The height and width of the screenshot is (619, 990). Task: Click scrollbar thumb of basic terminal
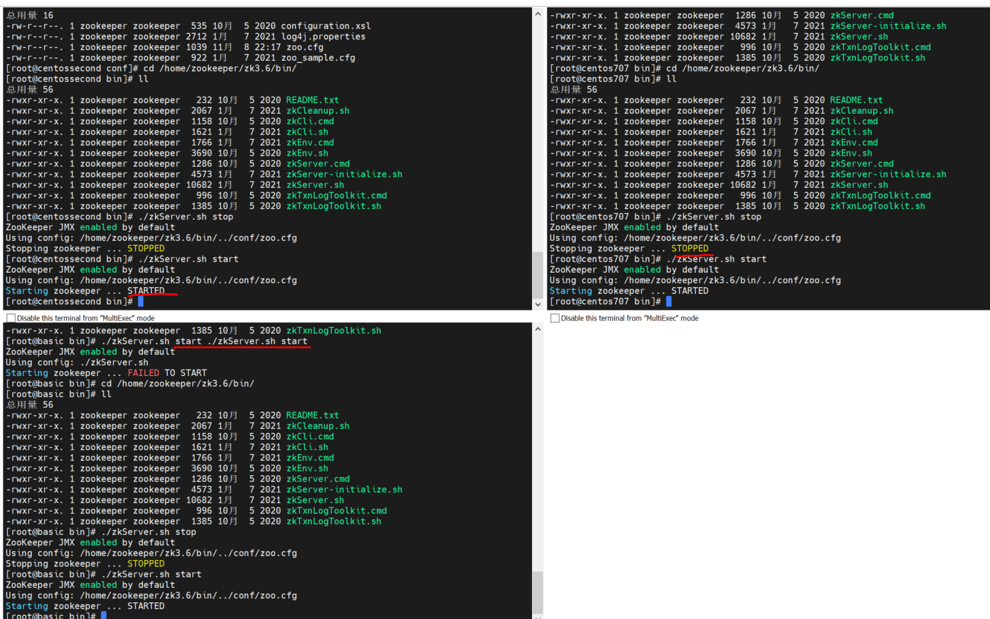(537, 593)
